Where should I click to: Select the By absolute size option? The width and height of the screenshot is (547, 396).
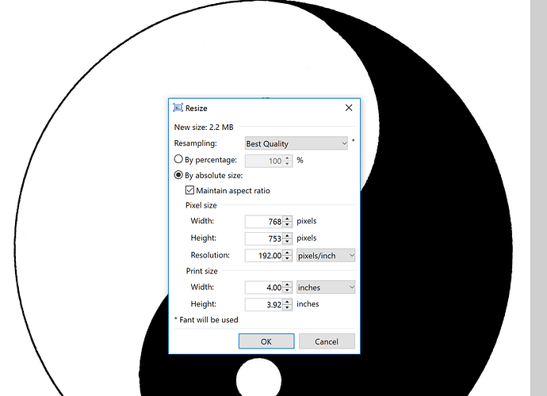click(x=178, y=175)
